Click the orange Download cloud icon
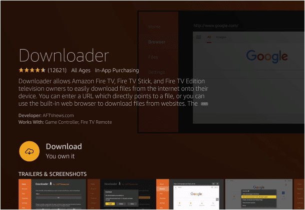Screen dimensions: 305x210 point(29,151)
